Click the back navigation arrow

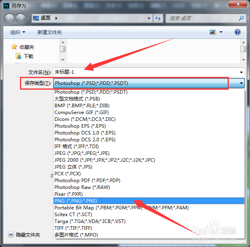pos(9,18)
